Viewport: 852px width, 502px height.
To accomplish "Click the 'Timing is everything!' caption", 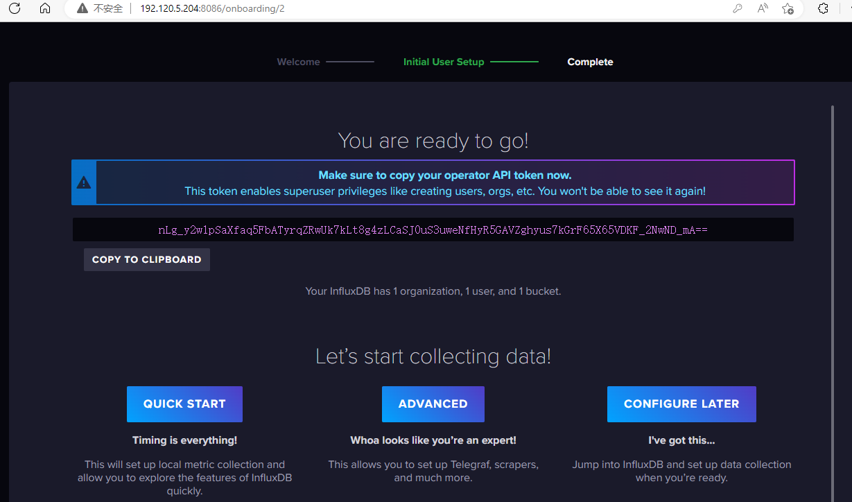I will [x=184, y=440].
